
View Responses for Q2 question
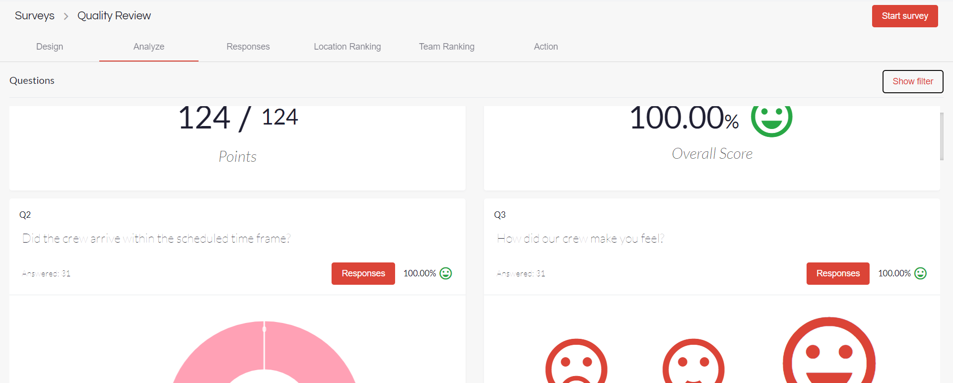pos(363,273)
